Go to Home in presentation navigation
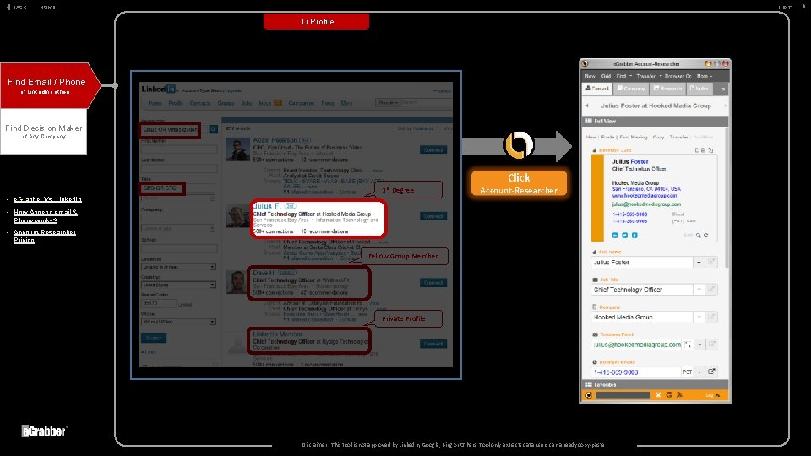Screen dimensions: 811x456 [47, 8]
